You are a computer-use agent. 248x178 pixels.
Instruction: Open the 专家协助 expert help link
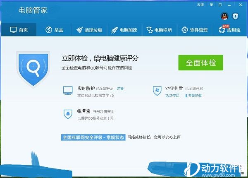coord(193,96)
